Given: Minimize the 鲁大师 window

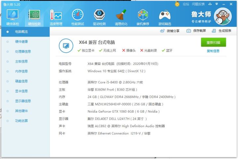Looking at the screenshot, I should pos(223,4).
